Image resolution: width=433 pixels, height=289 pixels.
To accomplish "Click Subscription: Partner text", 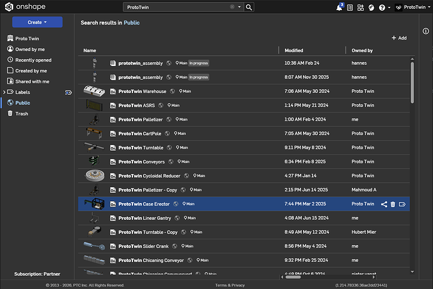I will point(37,274).
